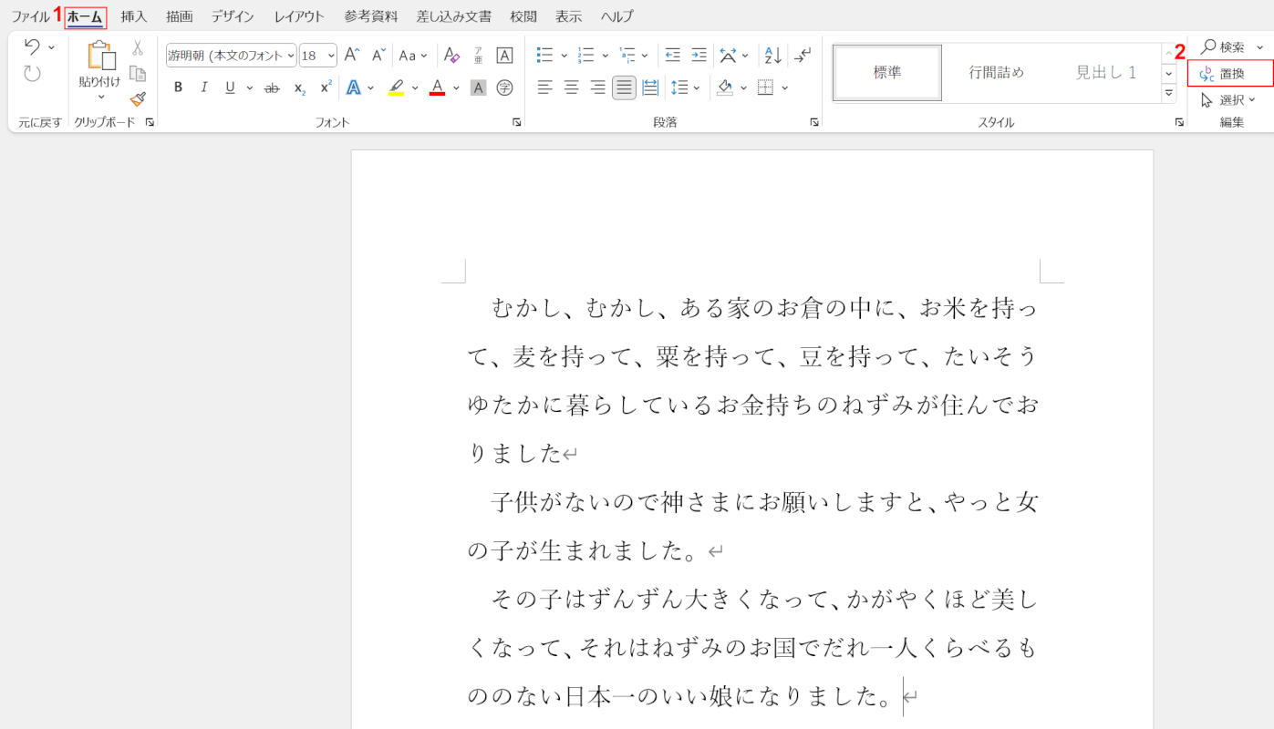1274x729 pixels.
Task: Justify paragraph text
Action: pos(624,87)
